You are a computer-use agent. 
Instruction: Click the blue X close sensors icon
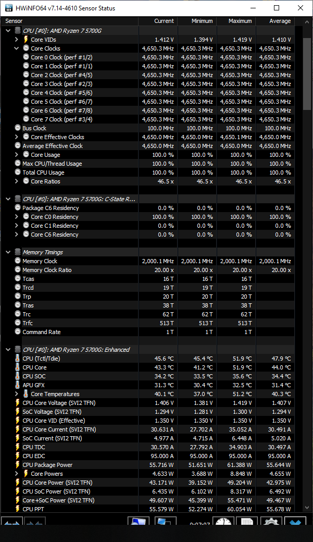point(294,523)
